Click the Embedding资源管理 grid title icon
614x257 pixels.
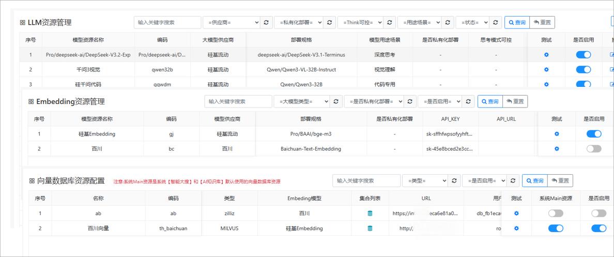click(x=31, y=102)
